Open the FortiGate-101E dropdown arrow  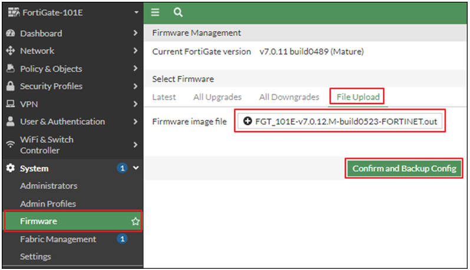(136, 12)
